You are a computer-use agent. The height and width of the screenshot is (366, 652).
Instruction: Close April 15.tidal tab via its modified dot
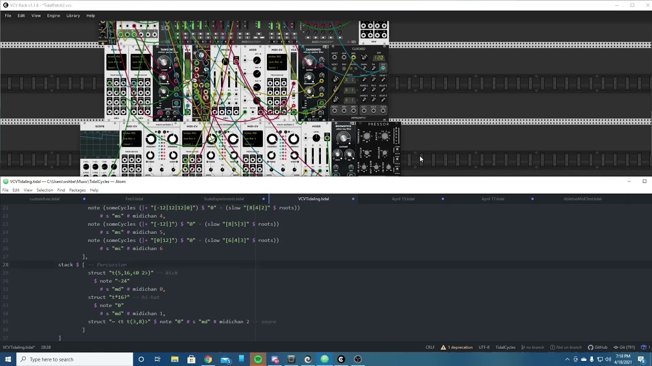[443, 199]
